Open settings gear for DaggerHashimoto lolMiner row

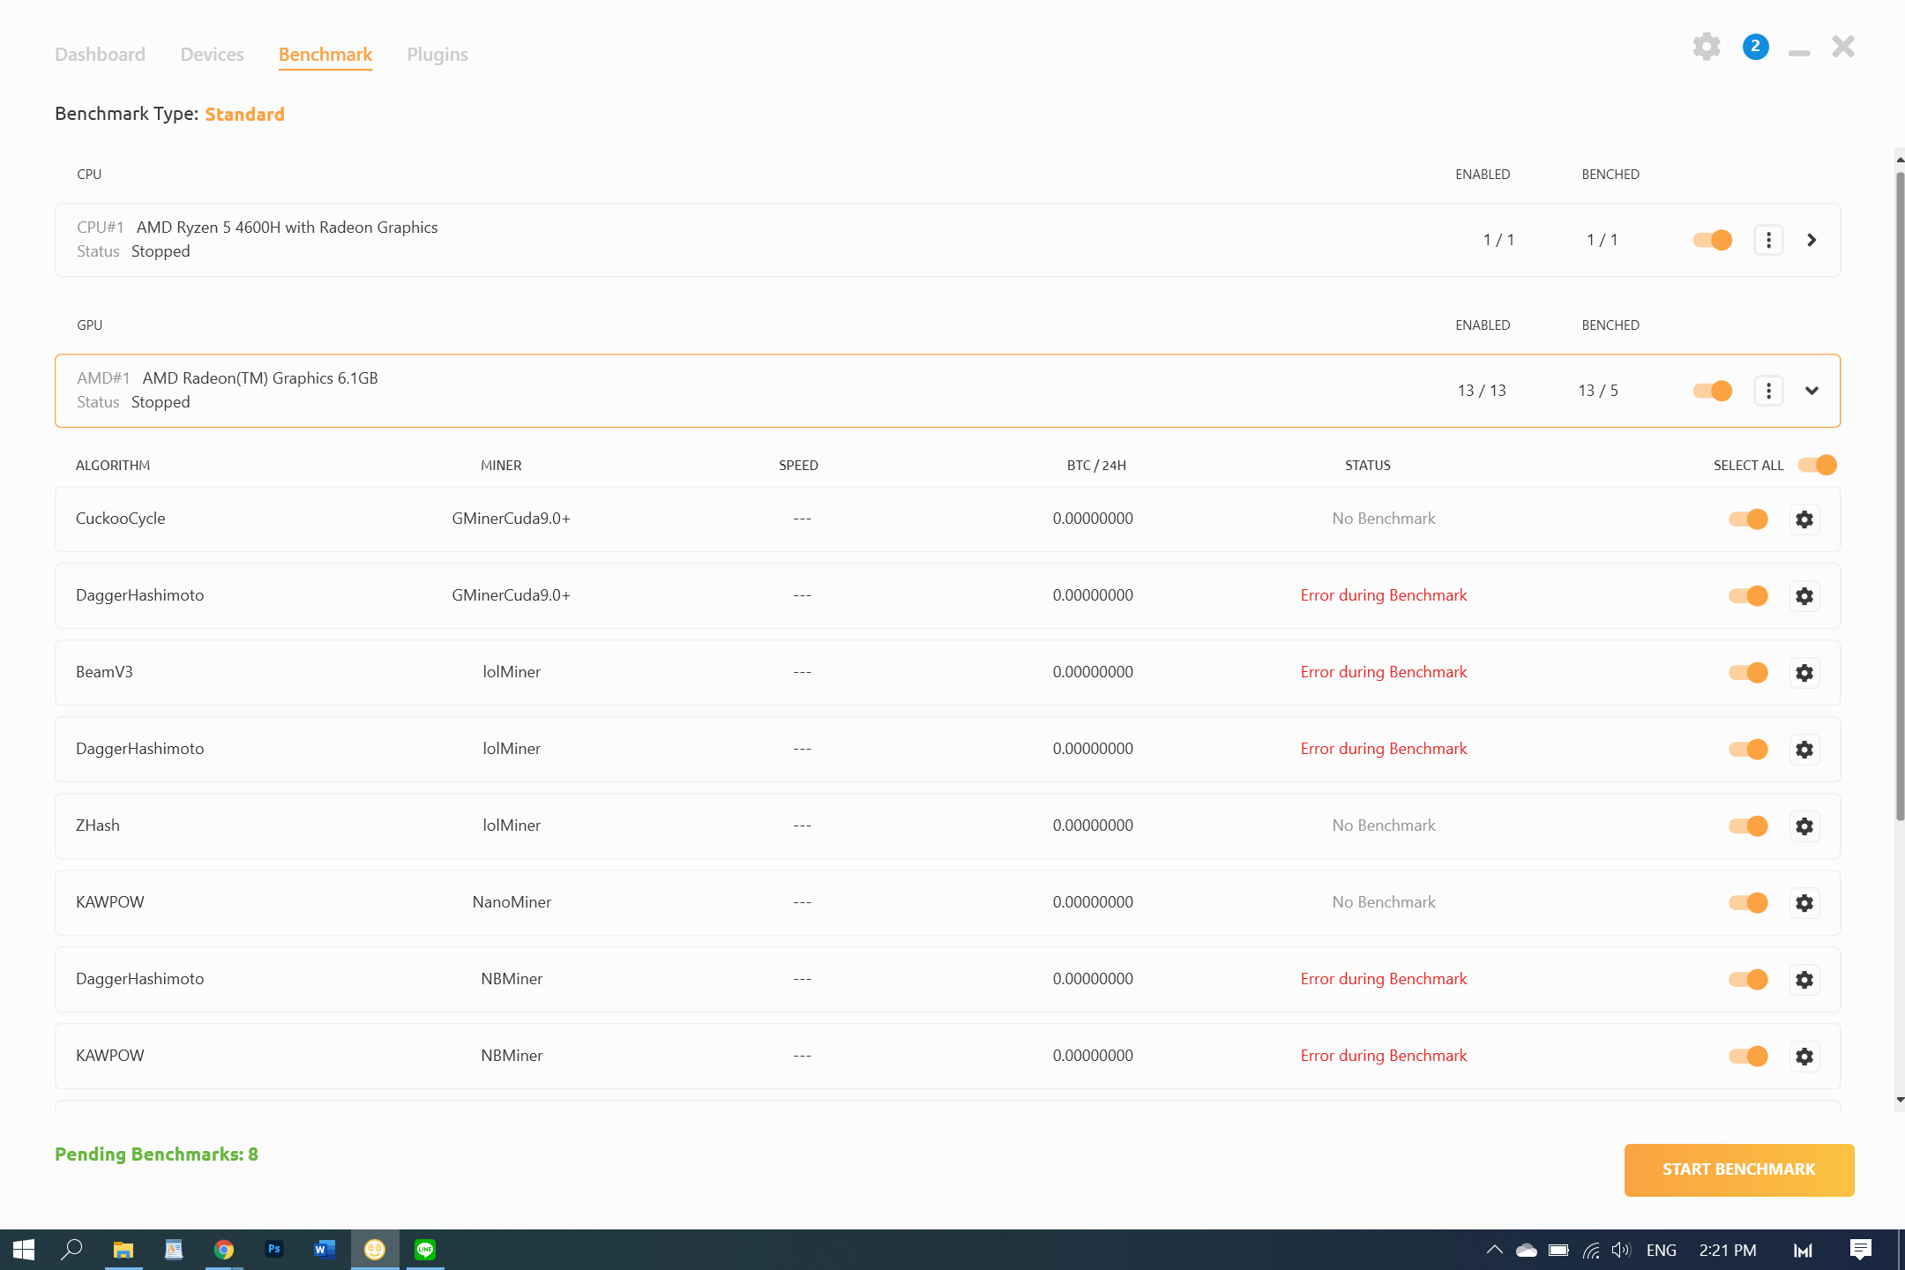(x=1804, y=750)
